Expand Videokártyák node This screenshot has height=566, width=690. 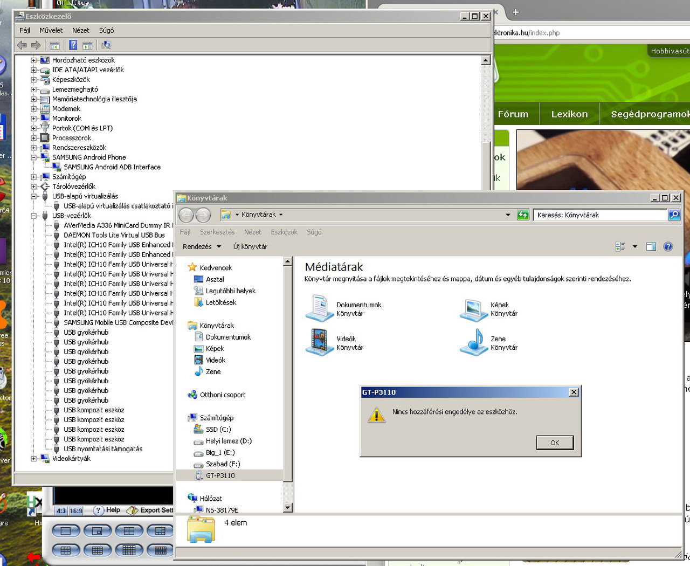pyautogui.click(x=34, y=459)
